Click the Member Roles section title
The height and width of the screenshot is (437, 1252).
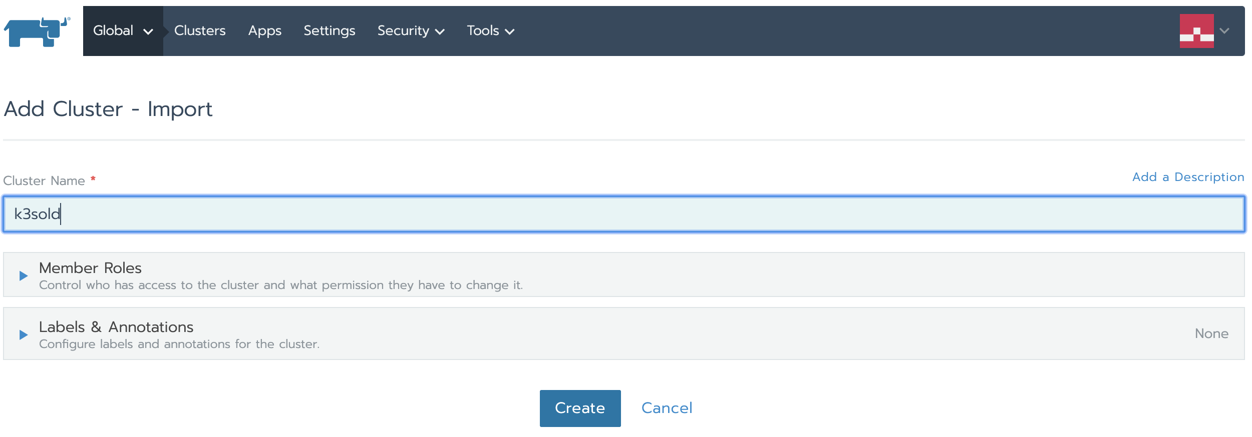click(x=90, y=268)
